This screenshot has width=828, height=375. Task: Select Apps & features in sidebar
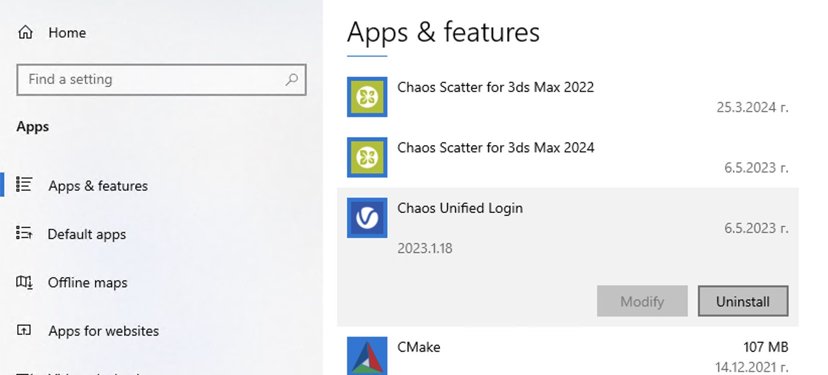(x=98, y=186)
